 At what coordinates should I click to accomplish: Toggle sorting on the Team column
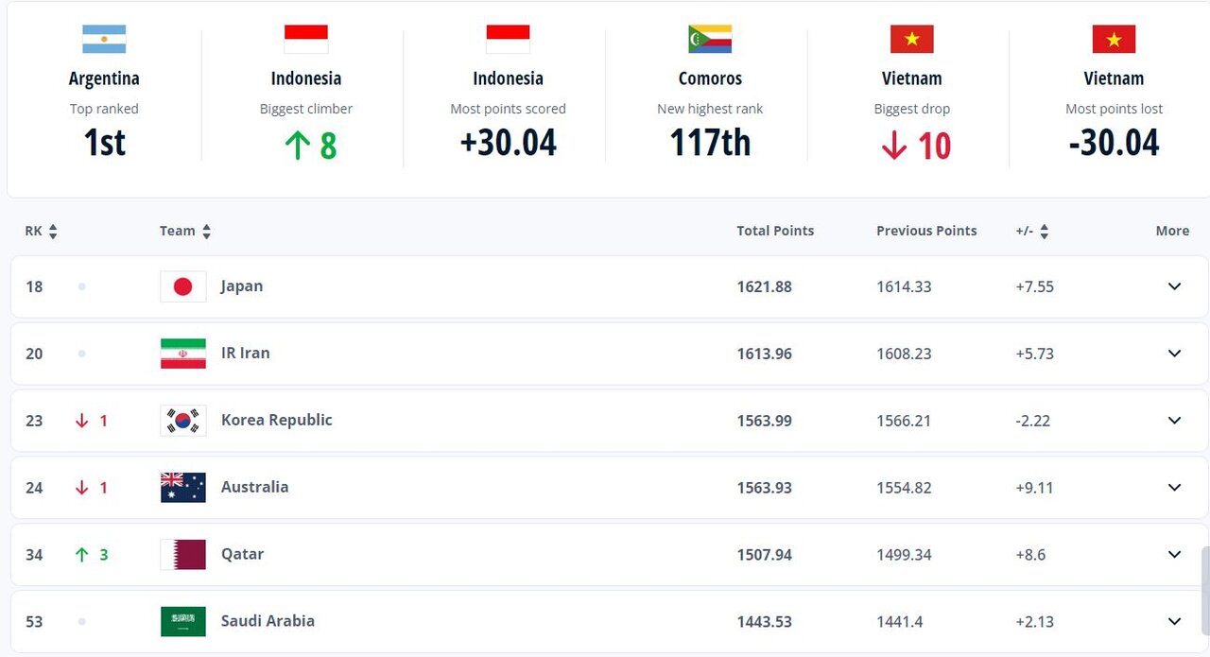(206, 230)
